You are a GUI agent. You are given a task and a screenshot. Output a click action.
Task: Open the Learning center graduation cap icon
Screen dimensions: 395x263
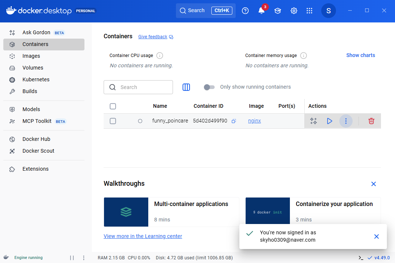point(278,11)
